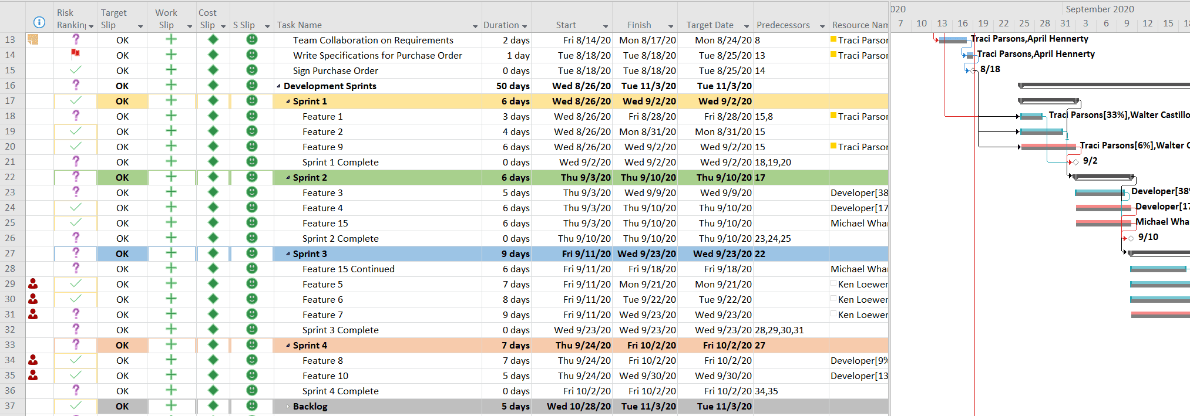Click the yellow square beside Traci Parsons row 13

833,39
